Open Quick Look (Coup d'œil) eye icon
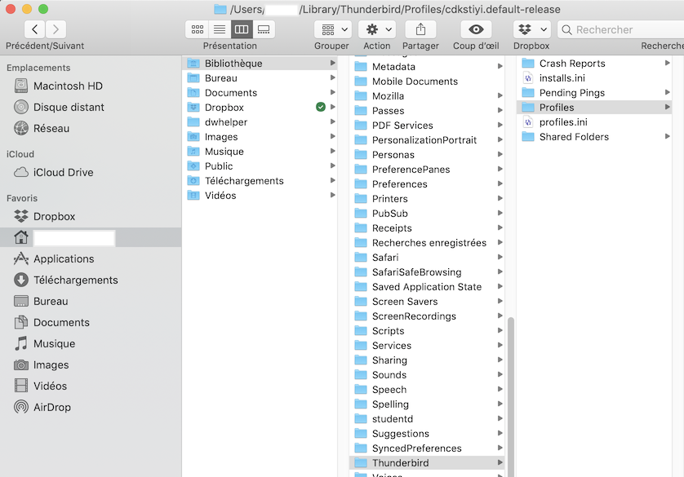 point(476,29)
